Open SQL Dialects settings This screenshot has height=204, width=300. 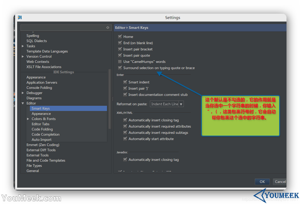37,41
